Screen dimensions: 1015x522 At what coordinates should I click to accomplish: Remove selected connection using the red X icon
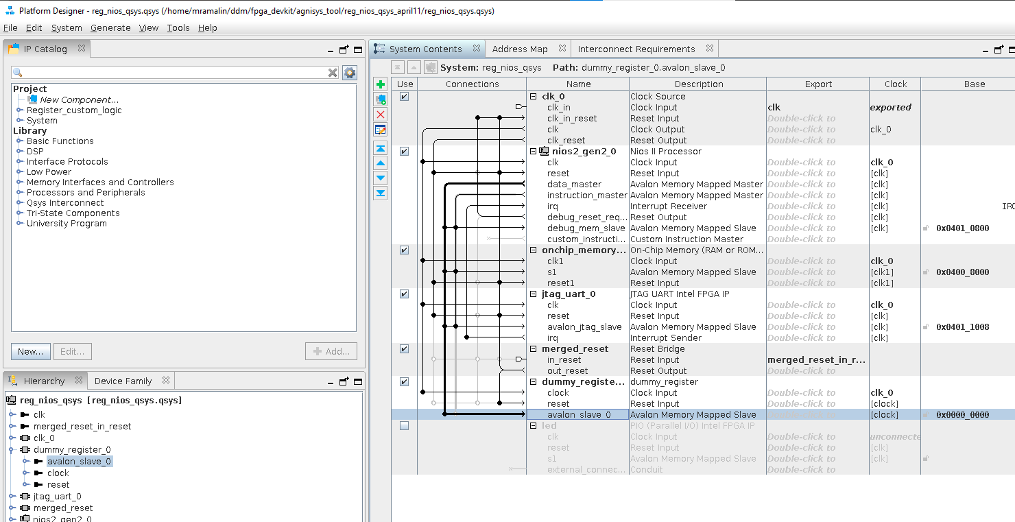[x=381, y=115]
